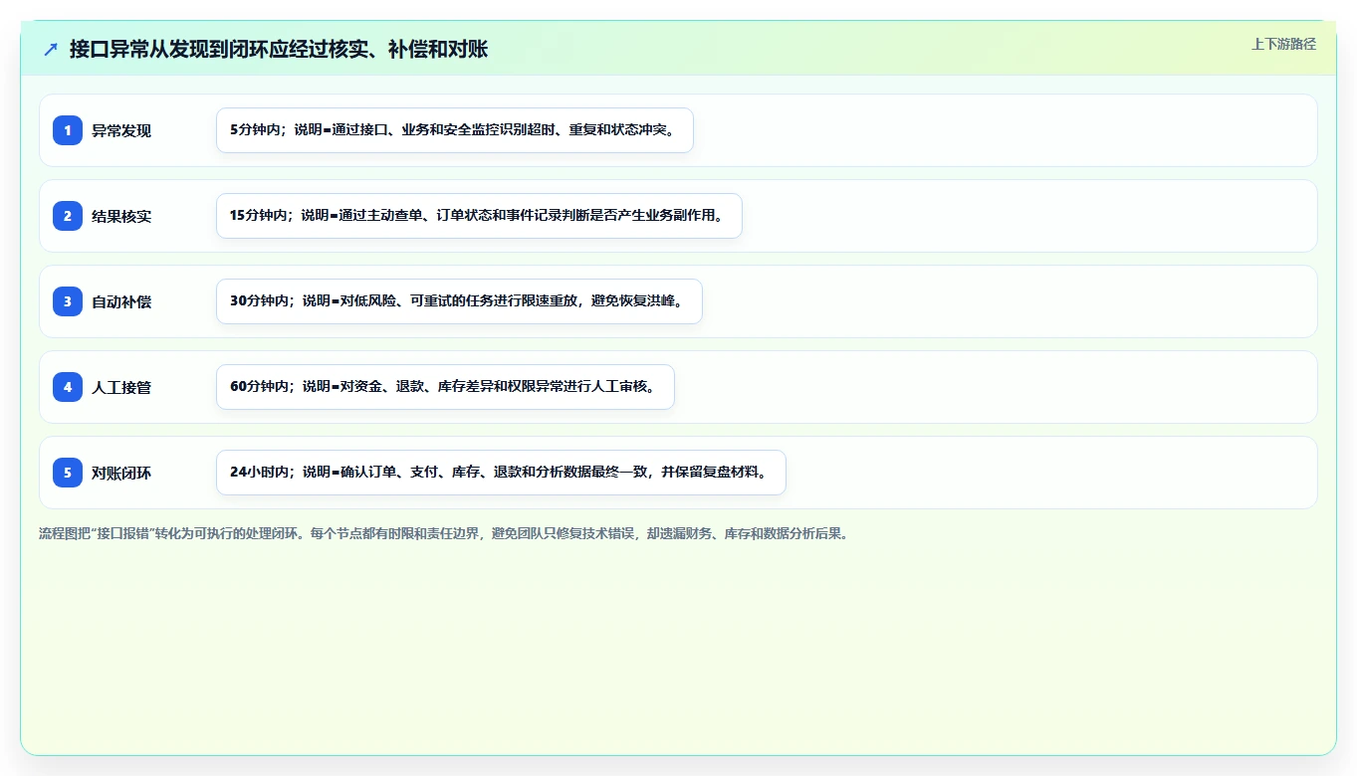Select the step 2 number badge
The width and height of the screenshot is (1357, 776).
click(x=68, y=216)
